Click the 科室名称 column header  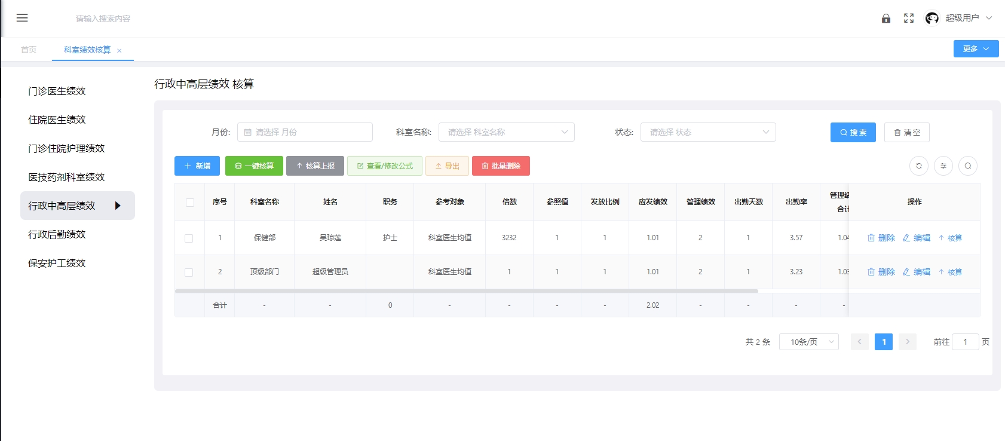(265, 202)
